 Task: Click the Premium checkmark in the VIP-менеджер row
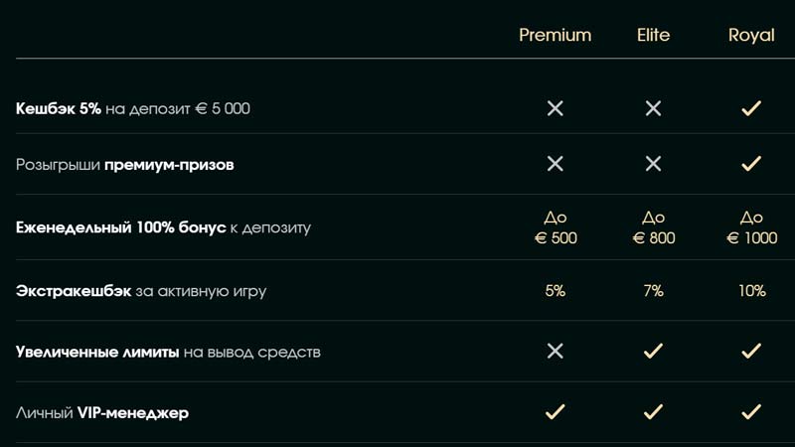556,410
